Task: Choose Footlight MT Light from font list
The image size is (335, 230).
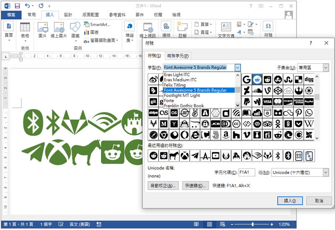Action: (199, 96)
